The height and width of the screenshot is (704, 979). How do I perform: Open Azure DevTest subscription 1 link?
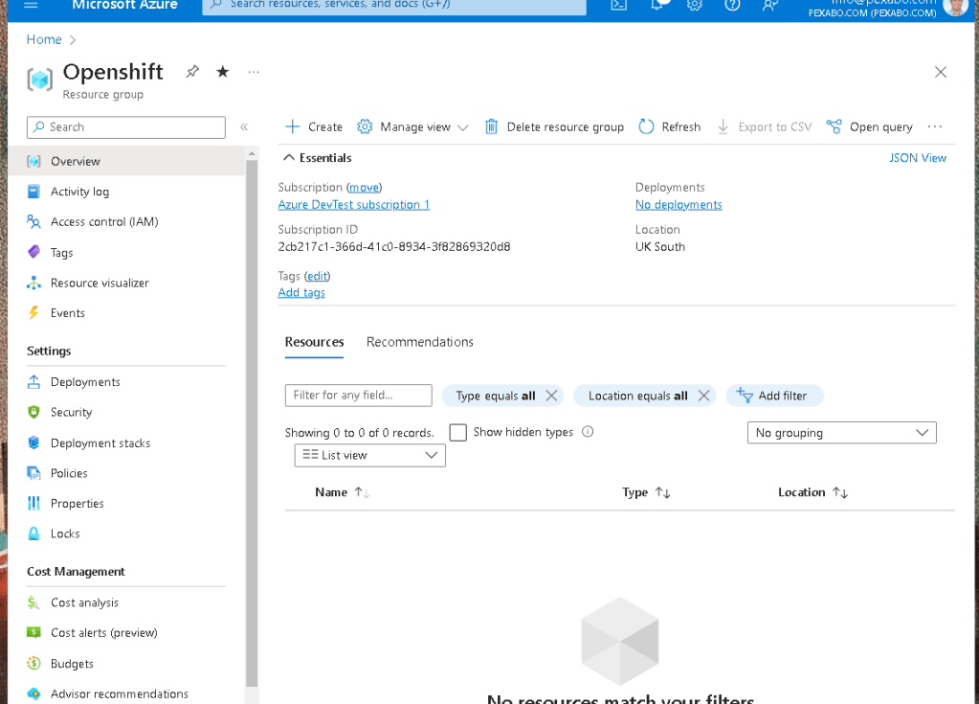click(x=354, y=205)
